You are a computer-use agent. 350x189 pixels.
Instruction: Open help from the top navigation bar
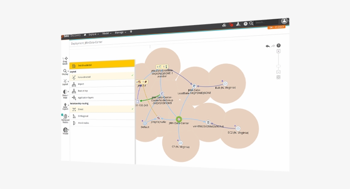pyautogui.click(x=245, y=23)
